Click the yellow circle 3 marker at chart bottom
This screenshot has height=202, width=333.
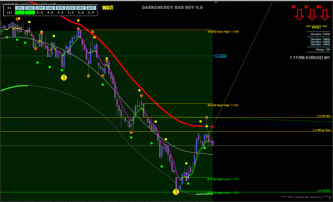pos(176,192)
